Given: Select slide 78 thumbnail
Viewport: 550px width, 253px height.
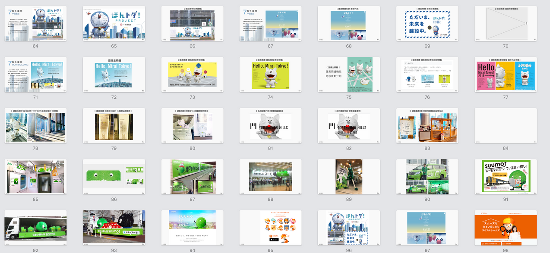Looking at the screenshot, I should pos(35,126).
